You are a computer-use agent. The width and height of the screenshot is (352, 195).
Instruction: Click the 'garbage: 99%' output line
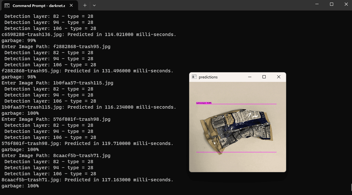coord(18,41)
